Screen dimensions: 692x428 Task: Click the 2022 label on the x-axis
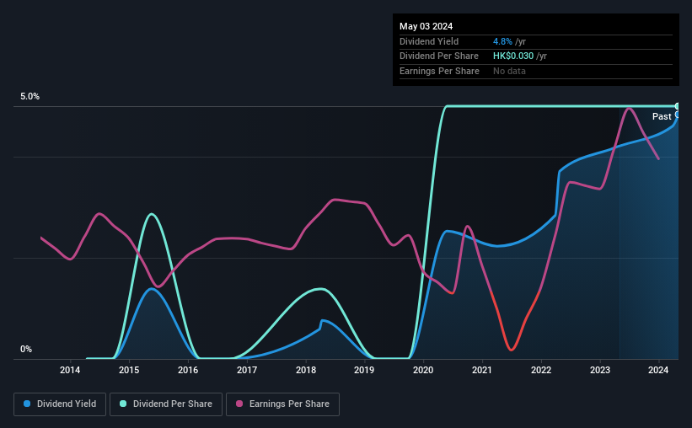[541, 370]
